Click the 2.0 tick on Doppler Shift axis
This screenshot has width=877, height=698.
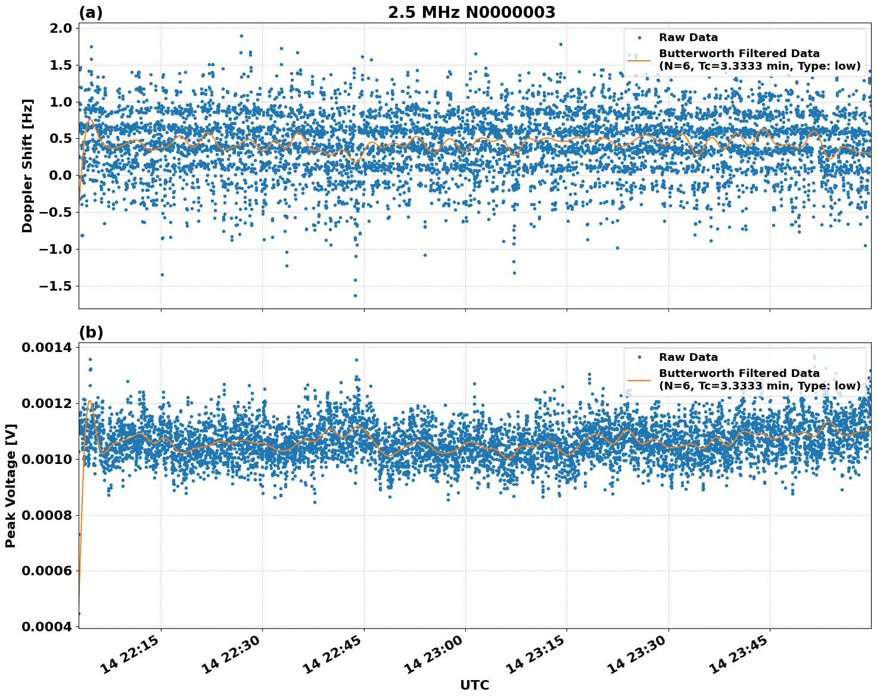pos(58,29)
